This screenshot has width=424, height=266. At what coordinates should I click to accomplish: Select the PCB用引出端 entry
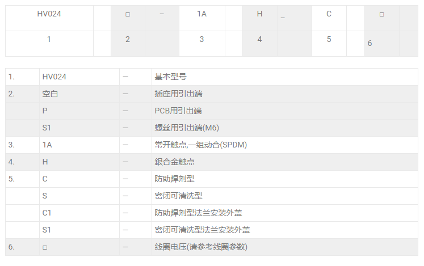click(x=178, y=111)
